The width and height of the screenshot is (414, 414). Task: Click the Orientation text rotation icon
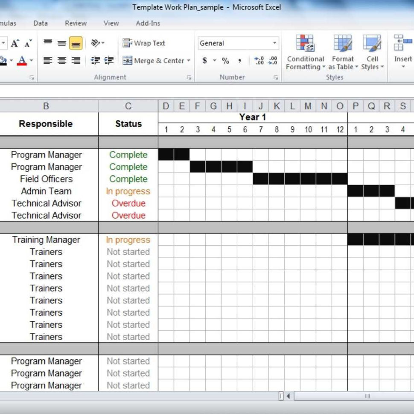coord(95,43)
